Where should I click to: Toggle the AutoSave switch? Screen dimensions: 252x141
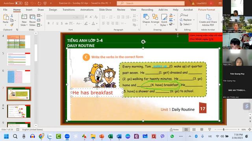pyautogui.click(x=19, y=3)
